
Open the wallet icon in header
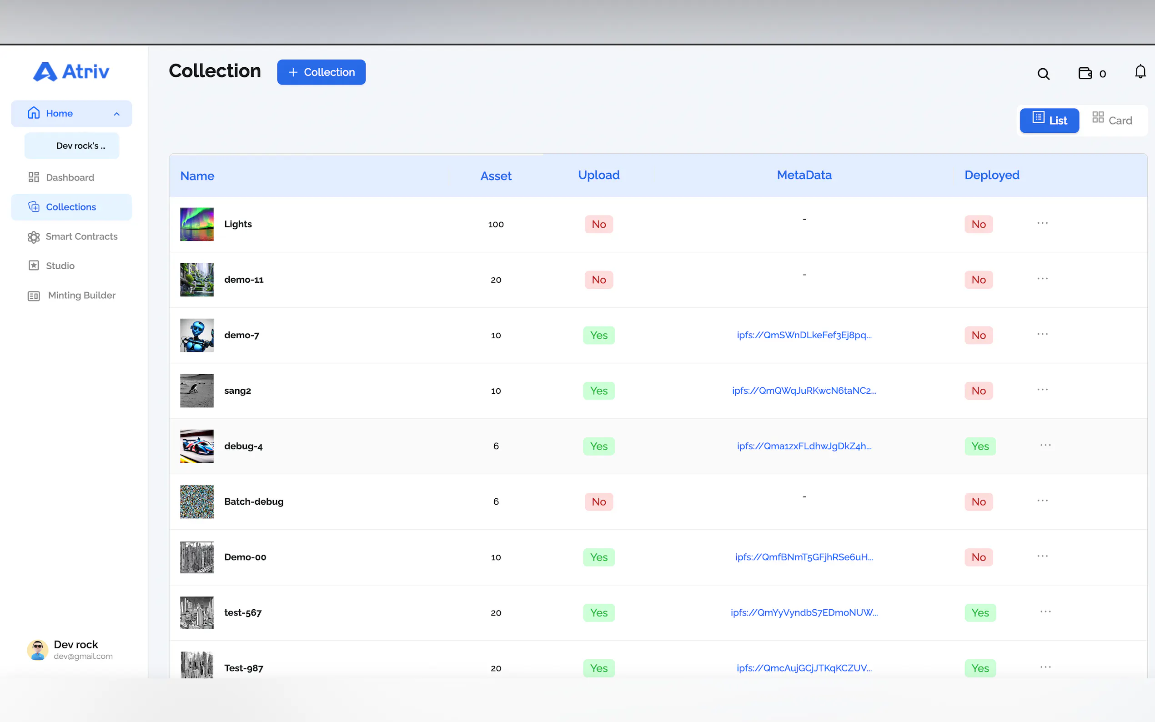click(x=1085, y=73)
